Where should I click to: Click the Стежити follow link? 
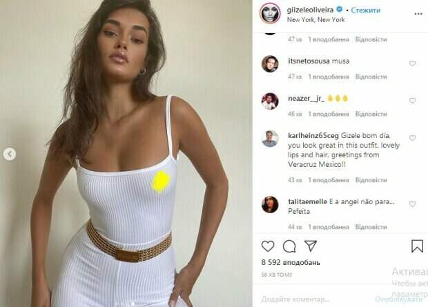365,10
